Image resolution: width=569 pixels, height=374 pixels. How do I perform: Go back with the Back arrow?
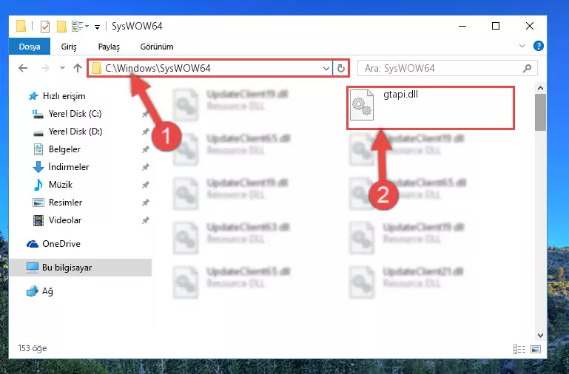click(23, 68)
